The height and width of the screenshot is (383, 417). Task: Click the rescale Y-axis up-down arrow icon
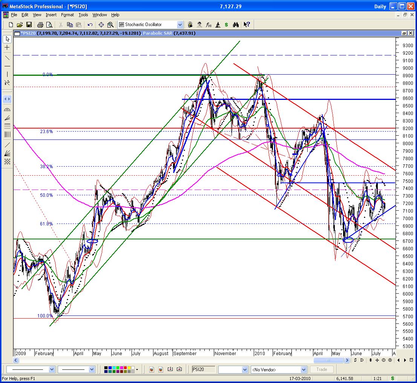click(371, 360)
